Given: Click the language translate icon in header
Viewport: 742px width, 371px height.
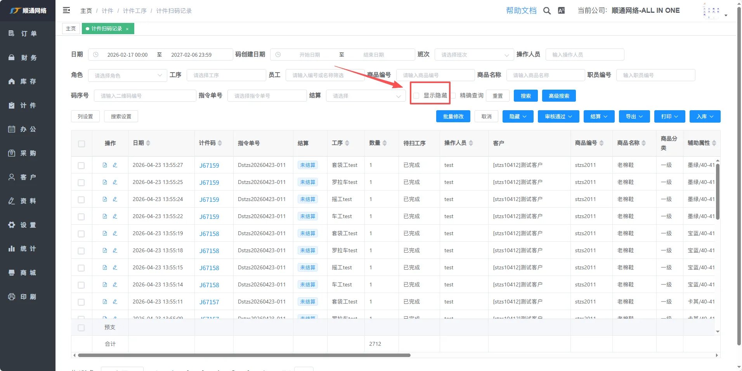Looking at the screenshot, I should pos(561,11).
